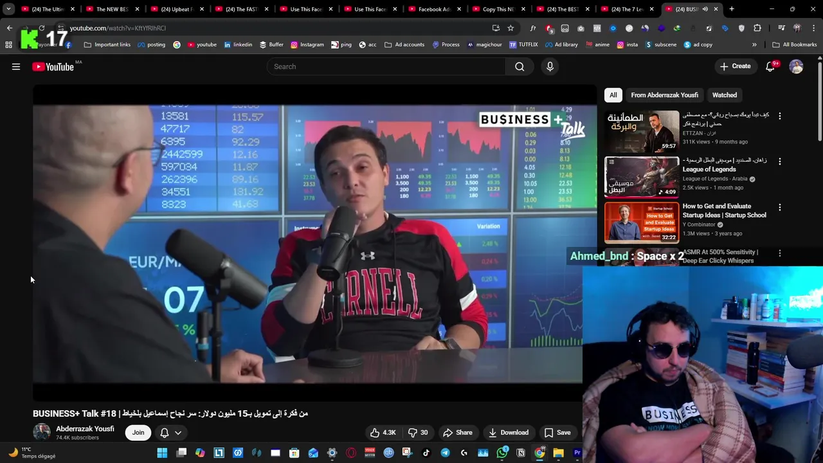Open the TUTFLIX bookmark
823x463 pixels.
point(523,44)
